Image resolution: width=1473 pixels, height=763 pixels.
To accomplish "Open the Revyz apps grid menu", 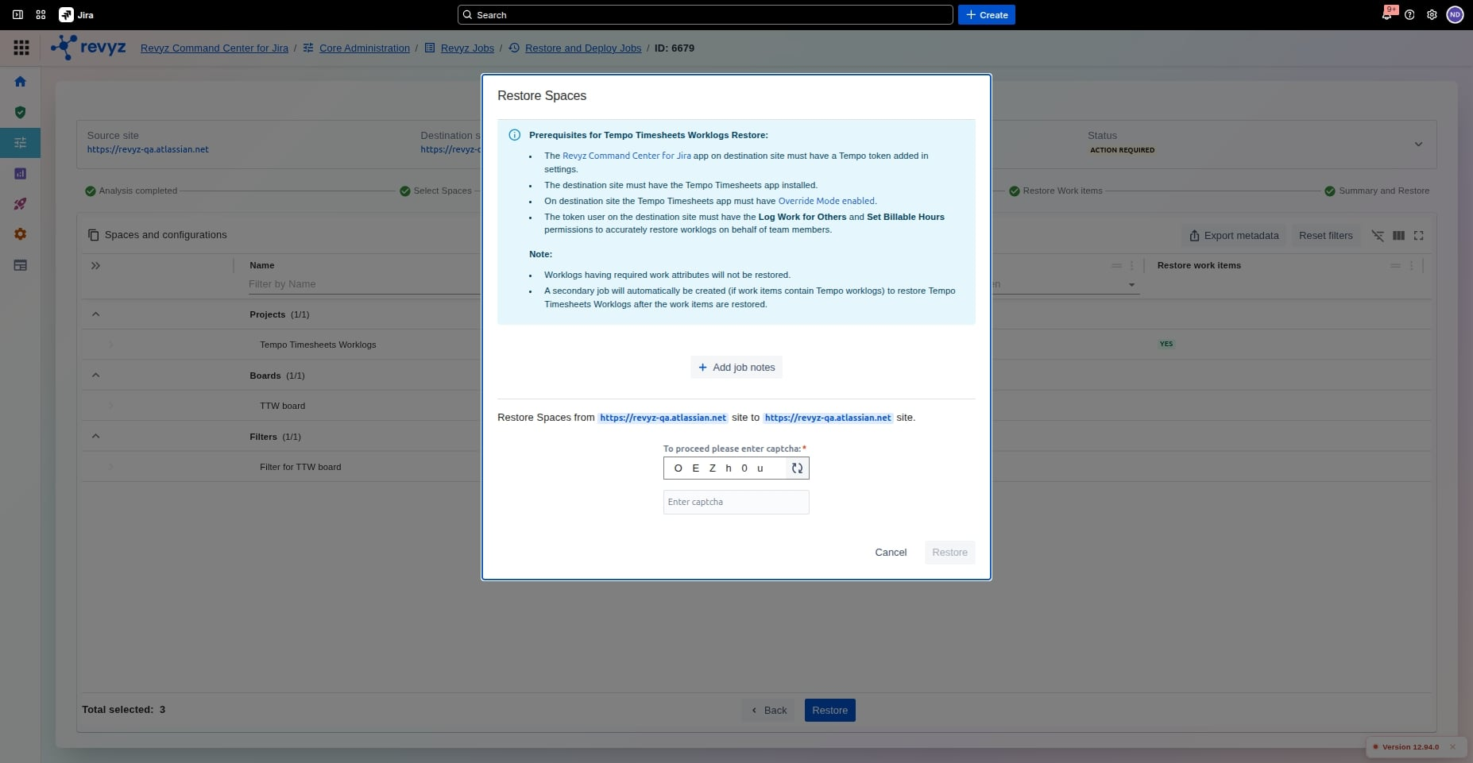I will pyautogui.click(x=21, y=48).
